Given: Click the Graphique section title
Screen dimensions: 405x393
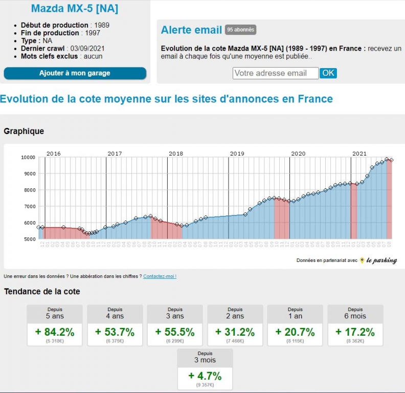Looking at the screenshot, I should pos(24,131).
